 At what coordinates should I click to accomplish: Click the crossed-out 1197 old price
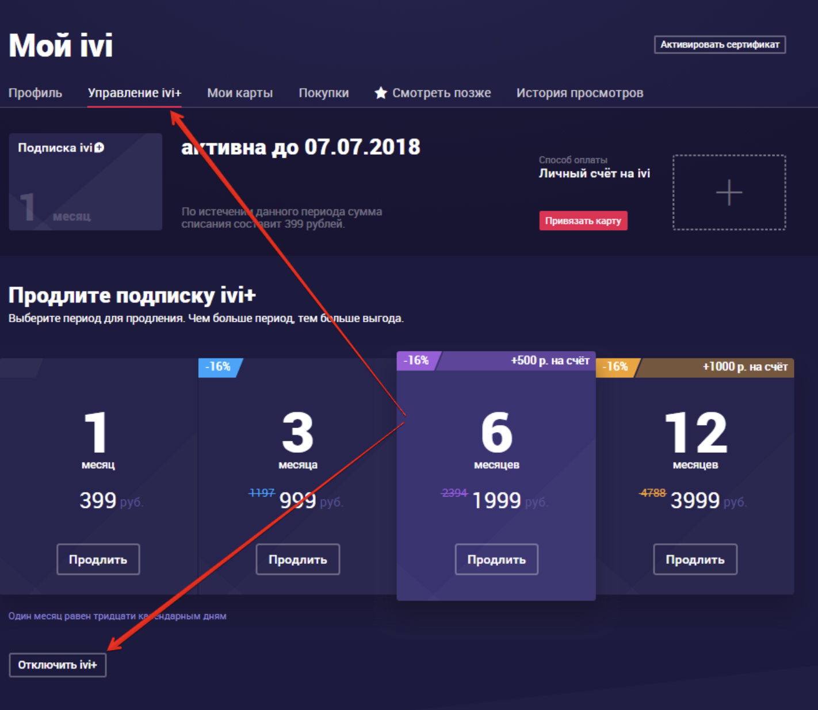point(261,493)
